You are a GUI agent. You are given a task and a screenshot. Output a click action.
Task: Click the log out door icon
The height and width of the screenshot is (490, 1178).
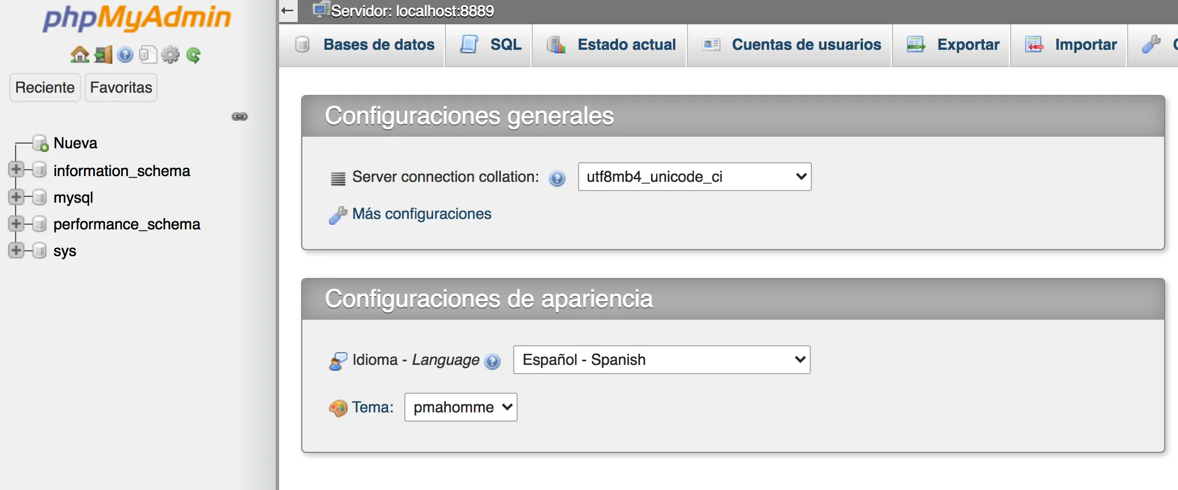click(x=103, y=55)
